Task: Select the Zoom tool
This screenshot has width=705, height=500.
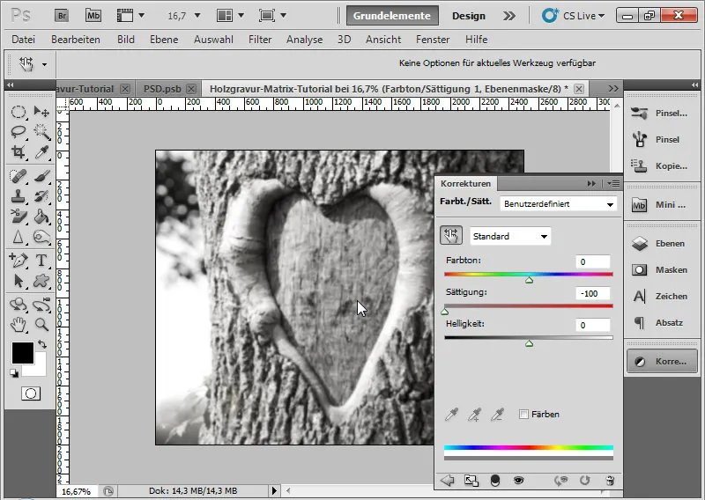Action: pyautogui.click(x=41, y=324)
